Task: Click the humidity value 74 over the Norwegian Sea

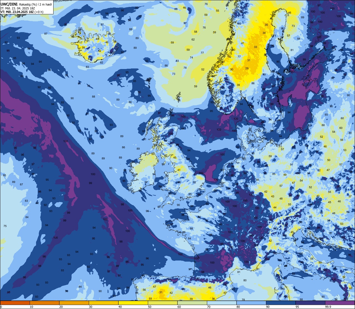Action: tap(191, 58)
